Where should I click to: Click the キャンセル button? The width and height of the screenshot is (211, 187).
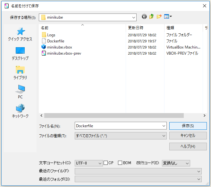point(188,136)
